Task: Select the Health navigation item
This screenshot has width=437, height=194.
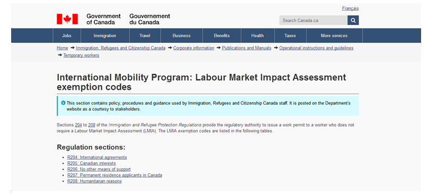Action: tap(258, 35)
